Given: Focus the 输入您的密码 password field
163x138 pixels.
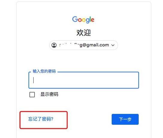Looking at the screenshot, I should (84, 80).
